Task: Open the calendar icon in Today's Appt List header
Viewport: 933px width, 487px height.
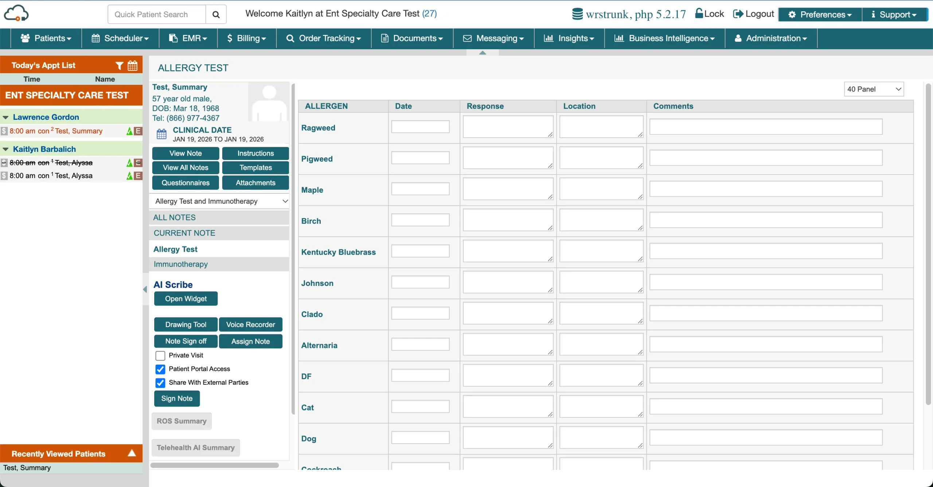Action: pos(132,65)
